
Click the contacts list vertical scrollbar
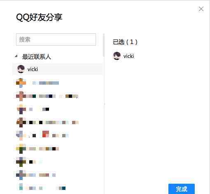coord(104,45)
